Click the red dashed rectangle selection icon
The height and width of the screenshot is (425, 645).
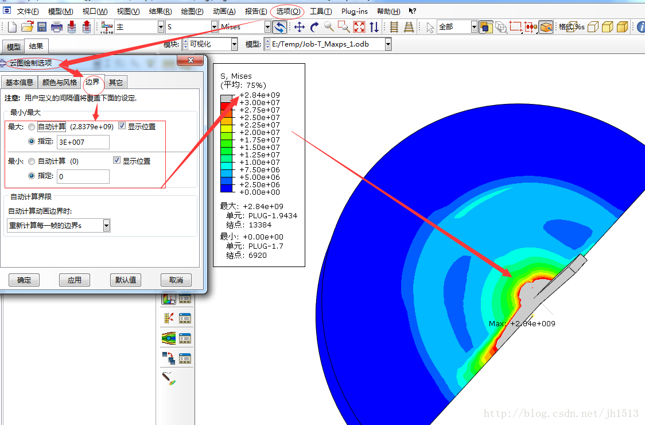515,27
